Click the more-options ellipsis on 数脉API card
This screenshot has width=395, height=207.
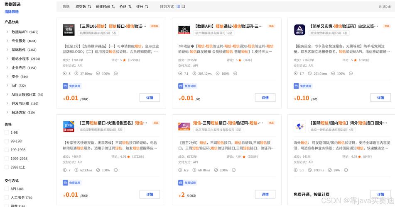(x=235, y=73)
